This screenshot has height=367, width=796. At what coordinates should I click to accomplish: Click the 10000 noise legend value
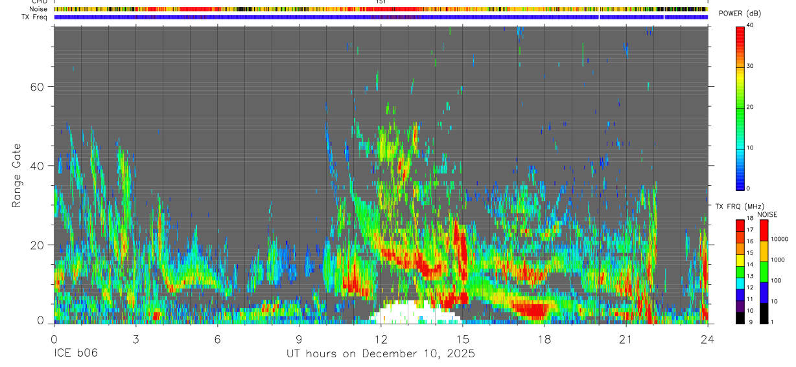click(779, 239)
